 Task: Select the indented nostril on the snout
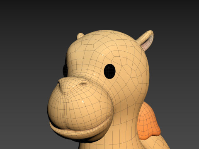click(x=83, y=84)
